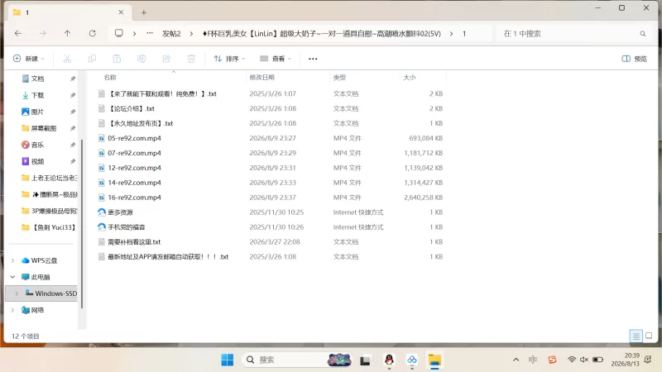
Task: Open 图片 in the sidebar
Action: [37, 112]
